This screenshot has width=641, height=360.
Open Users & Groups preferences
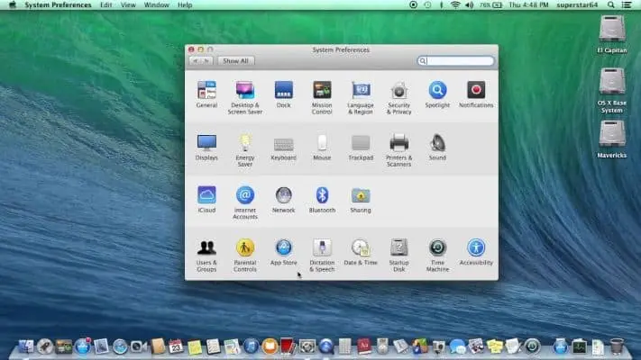point(206,256)
